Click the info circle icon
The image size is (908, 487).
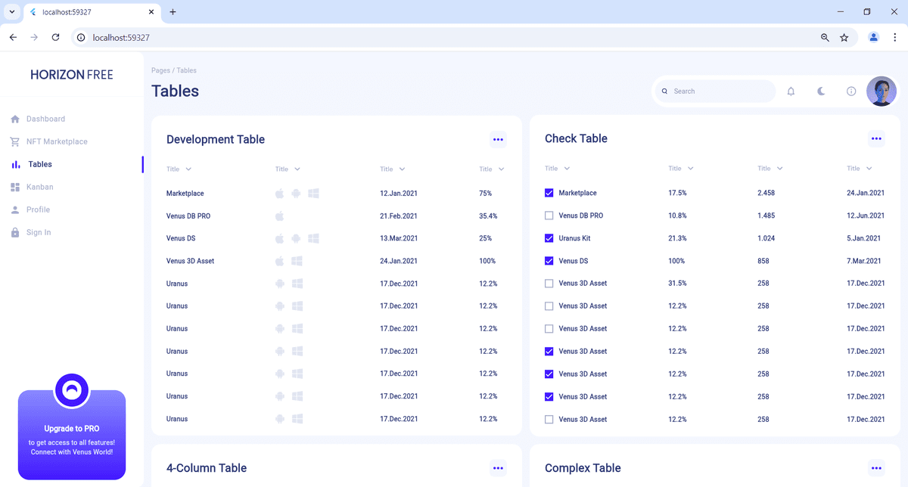[851, 92]
